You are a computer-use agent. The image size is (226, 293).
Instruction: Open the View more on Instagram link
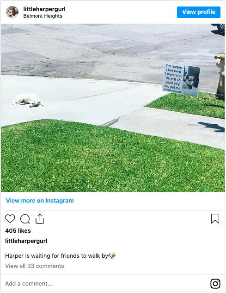40,200
